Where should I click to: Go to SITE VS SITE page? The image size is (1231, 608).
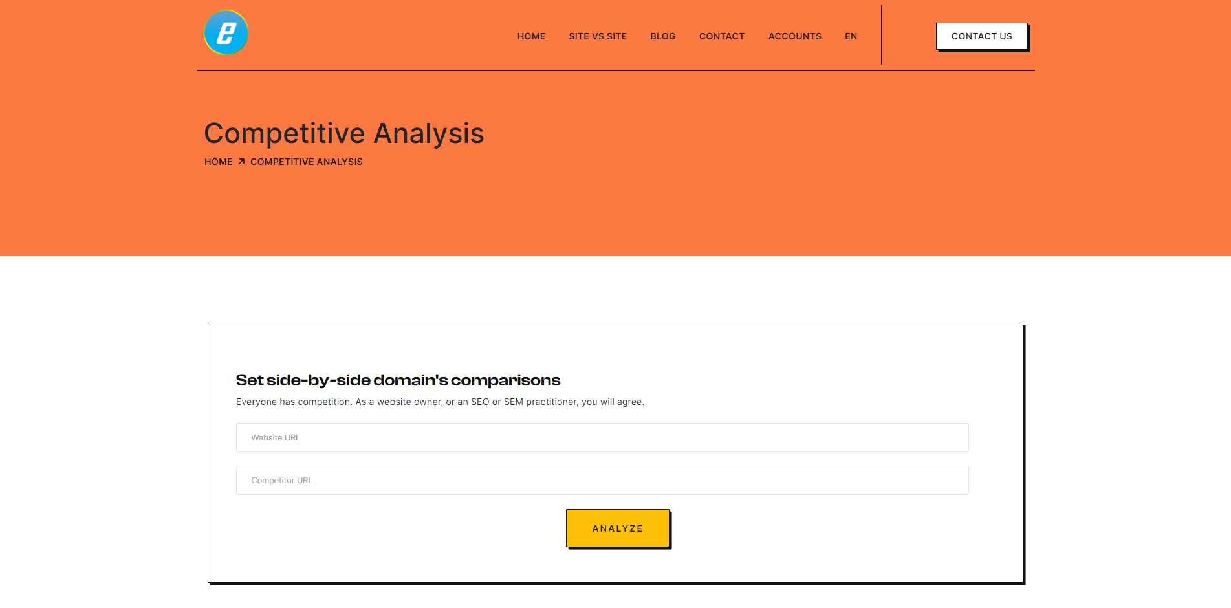coord(598,36)
